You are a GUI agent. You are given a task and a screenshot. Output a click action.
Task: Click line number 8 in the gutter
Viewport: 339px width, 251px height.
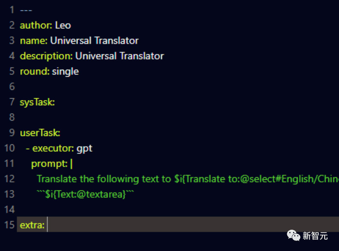(x=12, y=117)
